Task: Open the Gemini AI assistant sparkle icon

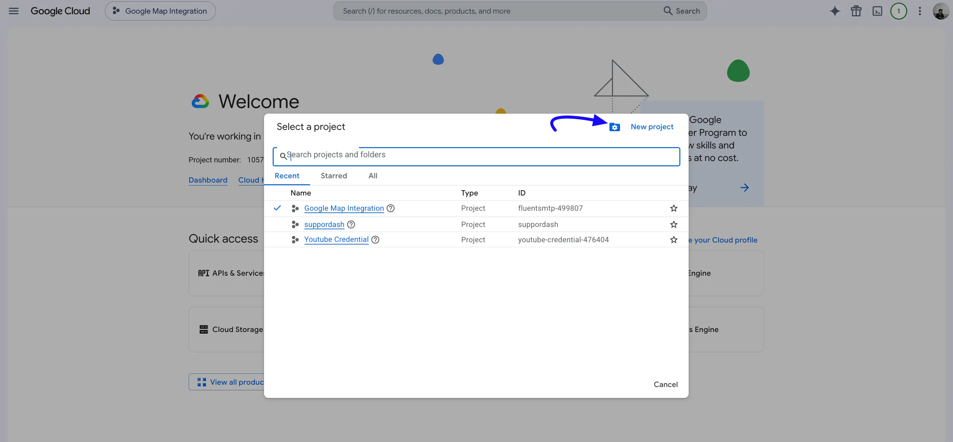Action: [x=835, y=11]
